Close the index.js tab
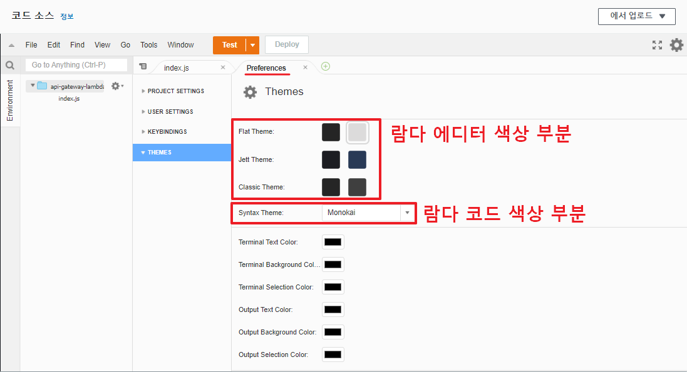687x372 pixels. coord(223,68)
